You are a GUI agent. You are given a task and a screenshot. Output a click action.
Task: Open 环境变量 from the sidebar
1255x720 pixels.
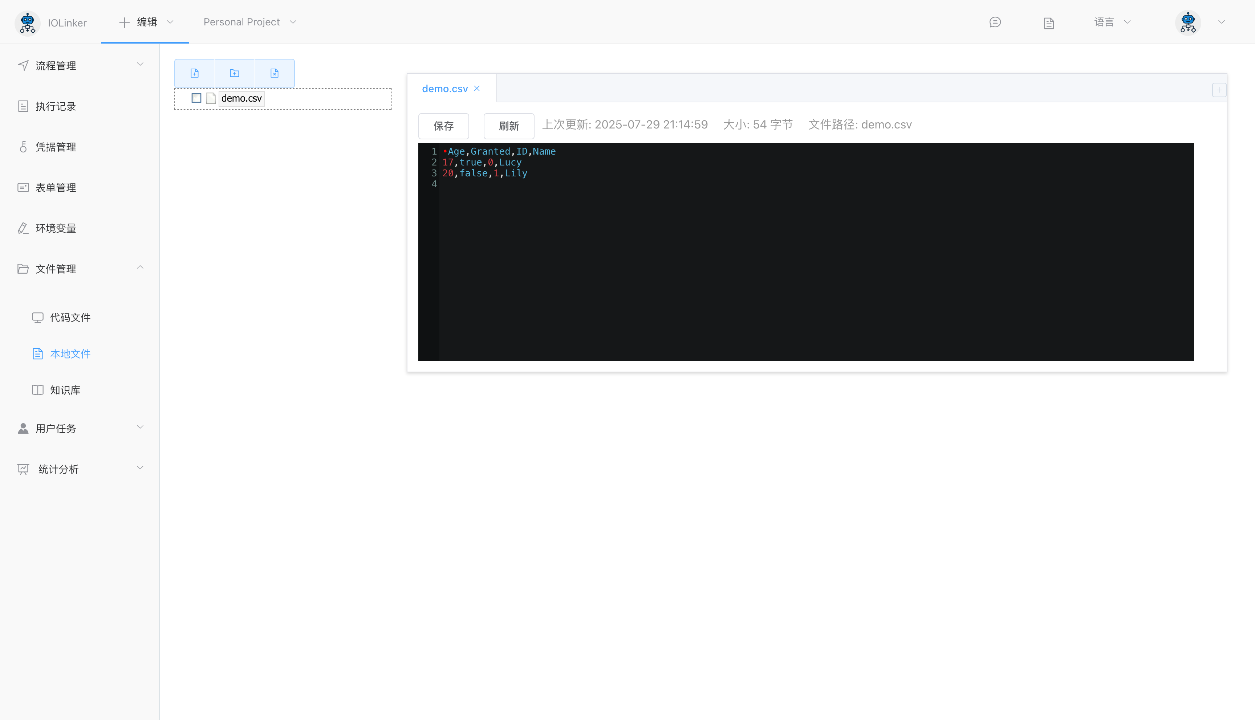coord(56,228)
